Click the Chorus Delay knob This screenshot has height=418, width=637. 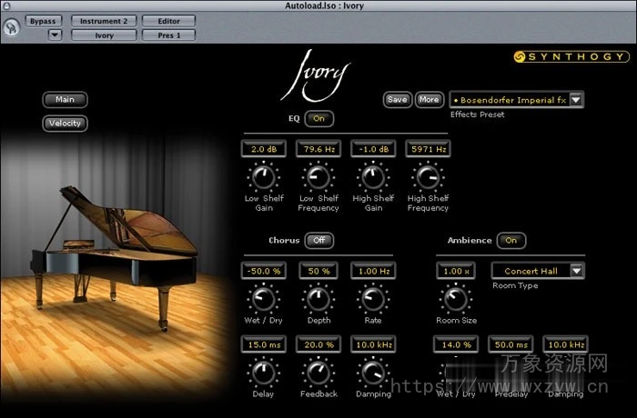point(264,373)
